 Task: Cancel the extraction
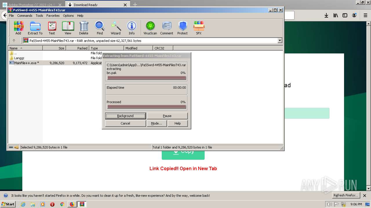point(125,123)
